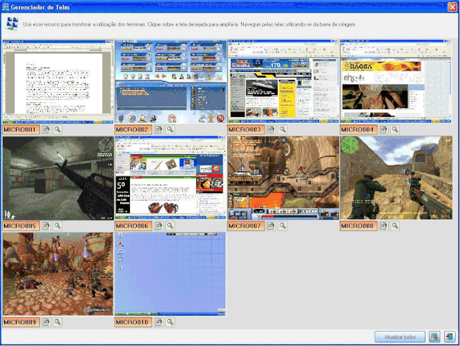Click the MICRO005 orange label
The image size is (460, 346).
point(21,226)
